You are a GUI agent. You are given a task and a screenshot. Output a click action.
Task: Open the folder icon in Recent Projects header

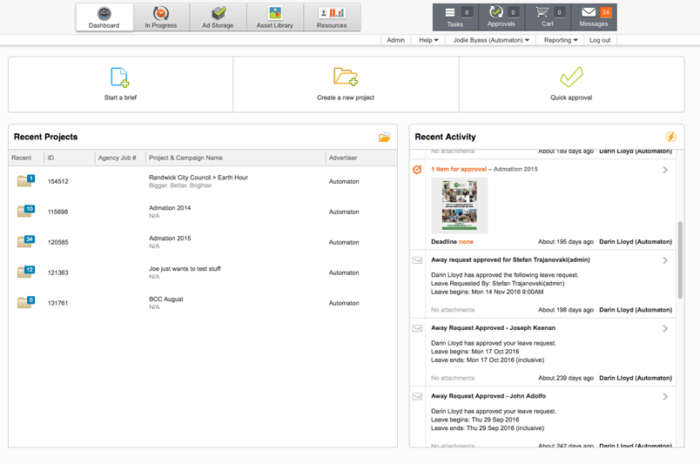coord(384,137)
